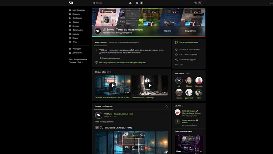Enable notifications via Включить уведомления
Image resolution: width=273 pixels, height=154 pixels.
click(190, 49)
